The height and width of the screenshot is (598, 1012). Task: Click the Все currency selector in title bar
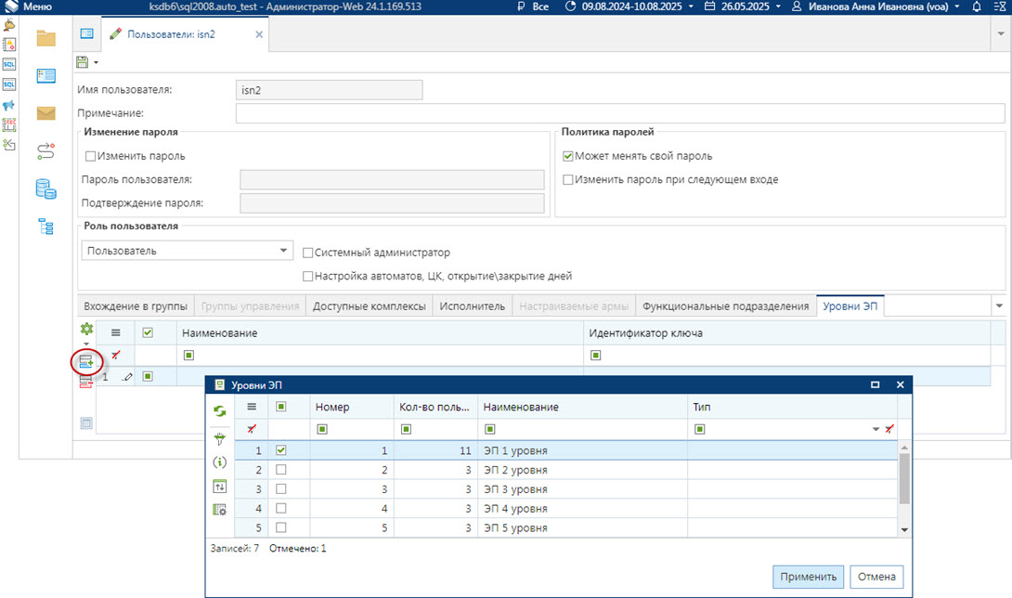(x=533, y=6)
